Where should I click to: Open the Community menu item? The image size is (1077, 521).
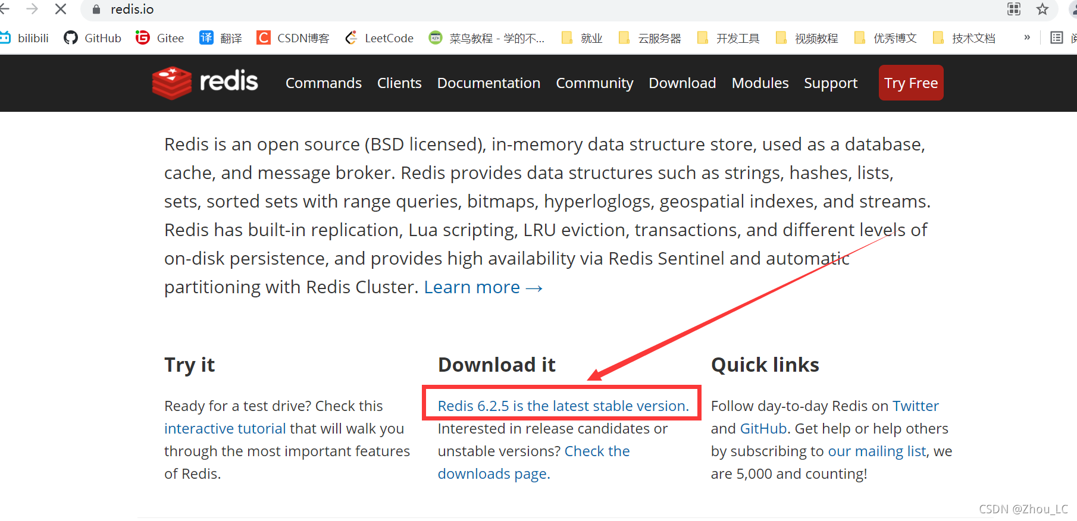click(x=594, y=83)
